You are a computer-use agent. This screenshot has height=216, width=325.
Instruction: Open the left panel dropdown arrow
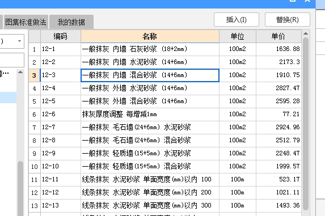[x=19, y=41]
